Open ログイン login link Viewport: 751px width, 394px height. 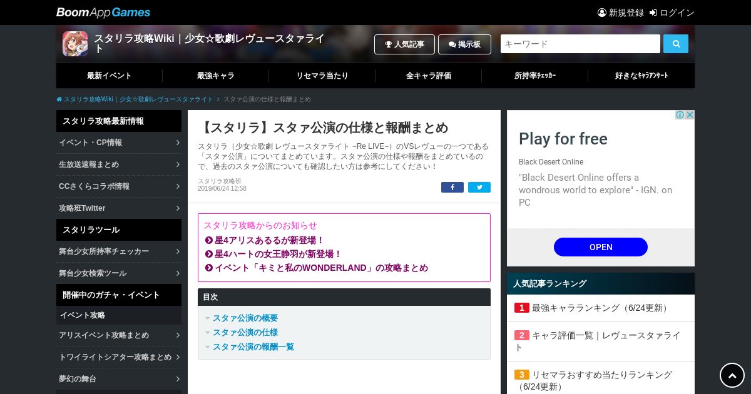(672, 13)
